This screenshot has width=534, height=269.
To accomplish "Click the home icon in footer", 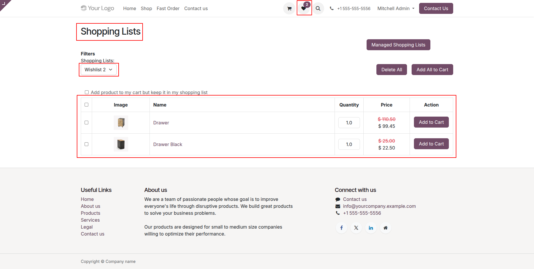I will pyautogui.click(x=385, y=228).
